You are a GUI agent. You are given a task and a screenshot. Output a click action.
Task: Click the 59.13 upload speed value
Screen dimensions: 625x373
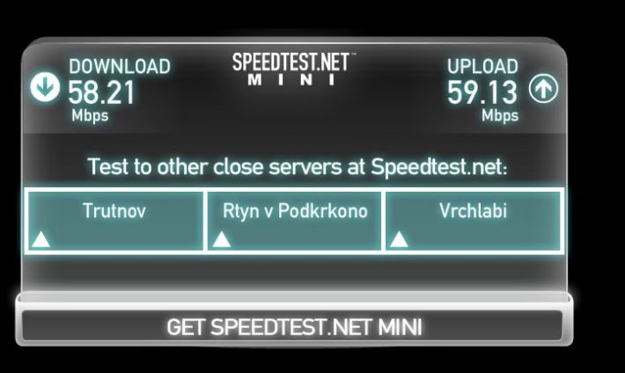click(x=482, y=92)
